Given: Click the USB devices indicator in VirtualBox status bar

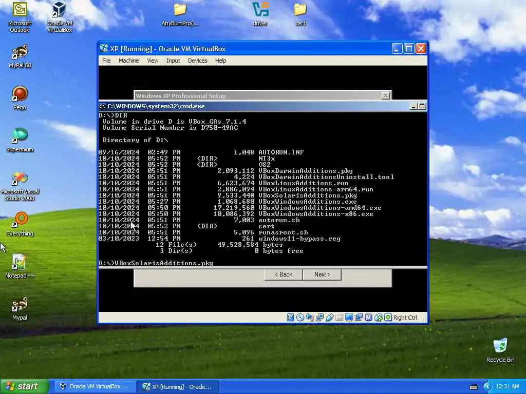Looking at the screenshot, I should coord(329,317).
